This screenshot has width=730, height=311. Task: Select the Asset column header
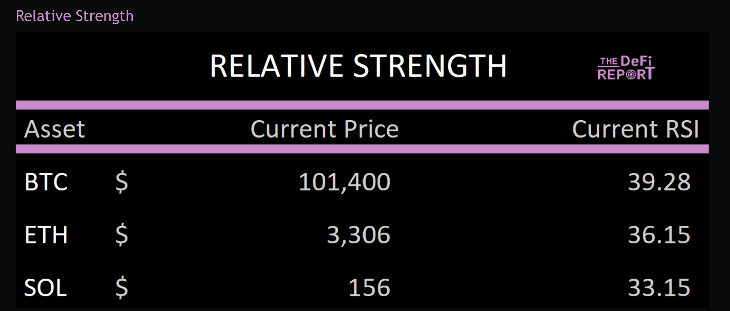(x=55, y=129)
